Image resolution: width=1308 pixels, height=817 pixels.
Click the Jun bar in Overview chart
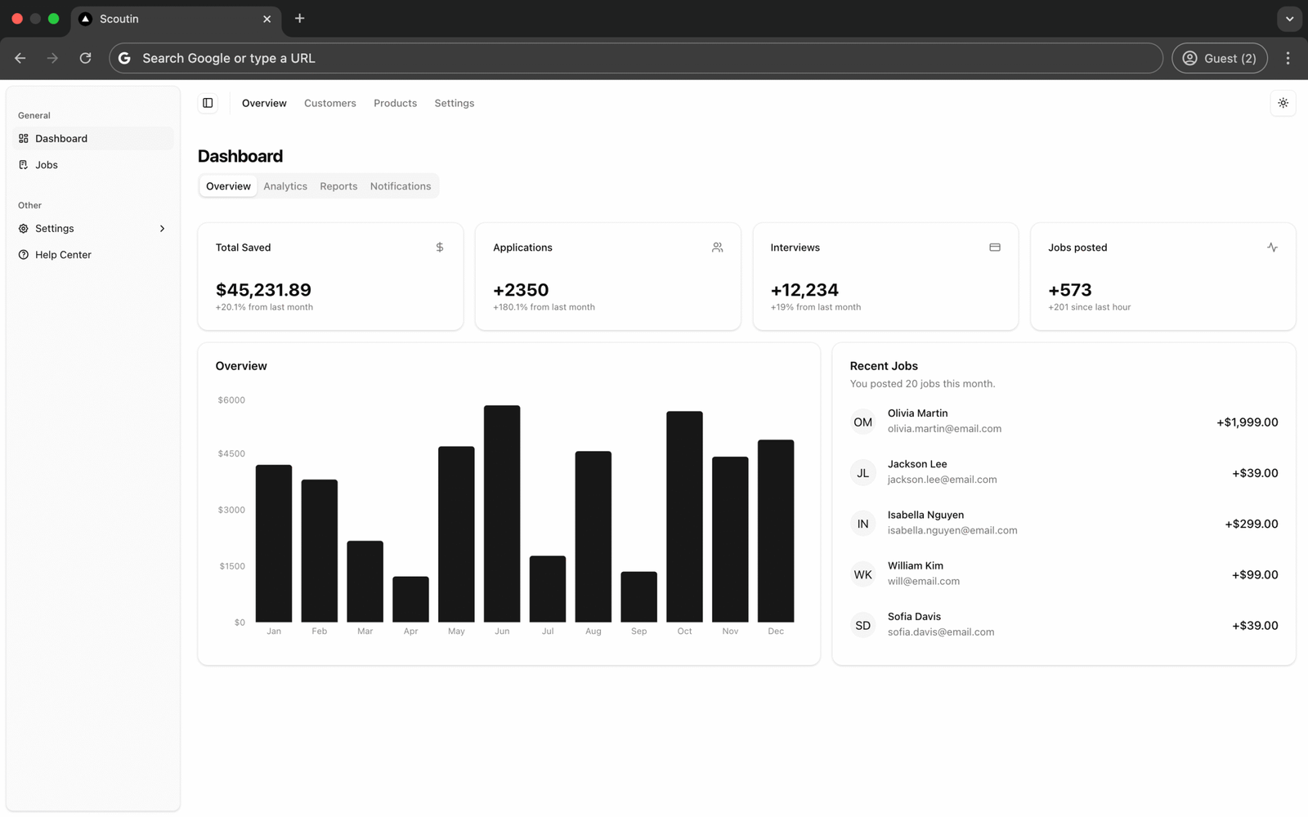502,514
